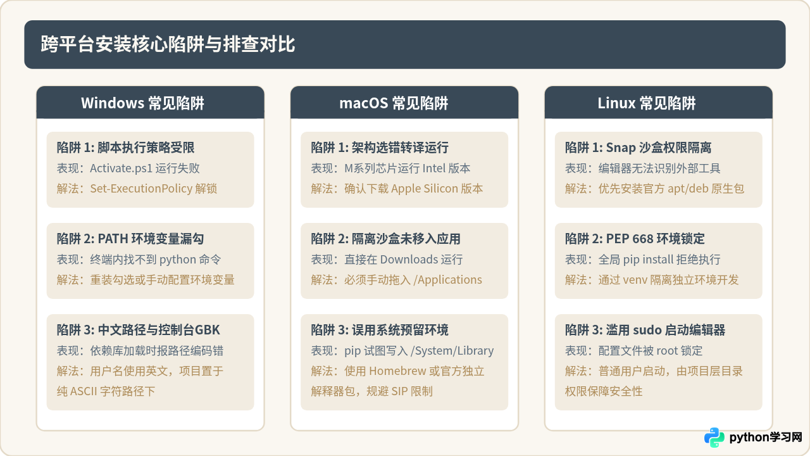Click the line "解法：使用 Homebrew 或官方独立"
This screenshot has width=810, height=456.
[x=397, y=371]
